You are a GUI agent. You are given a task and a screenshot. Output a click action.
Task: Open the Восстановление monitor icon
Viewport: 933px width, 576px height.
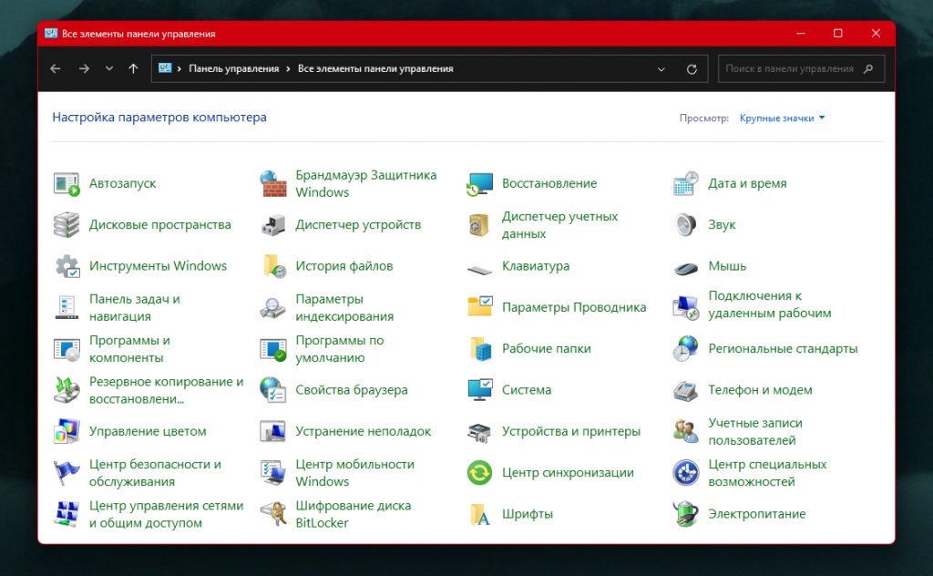coord(479,184)
